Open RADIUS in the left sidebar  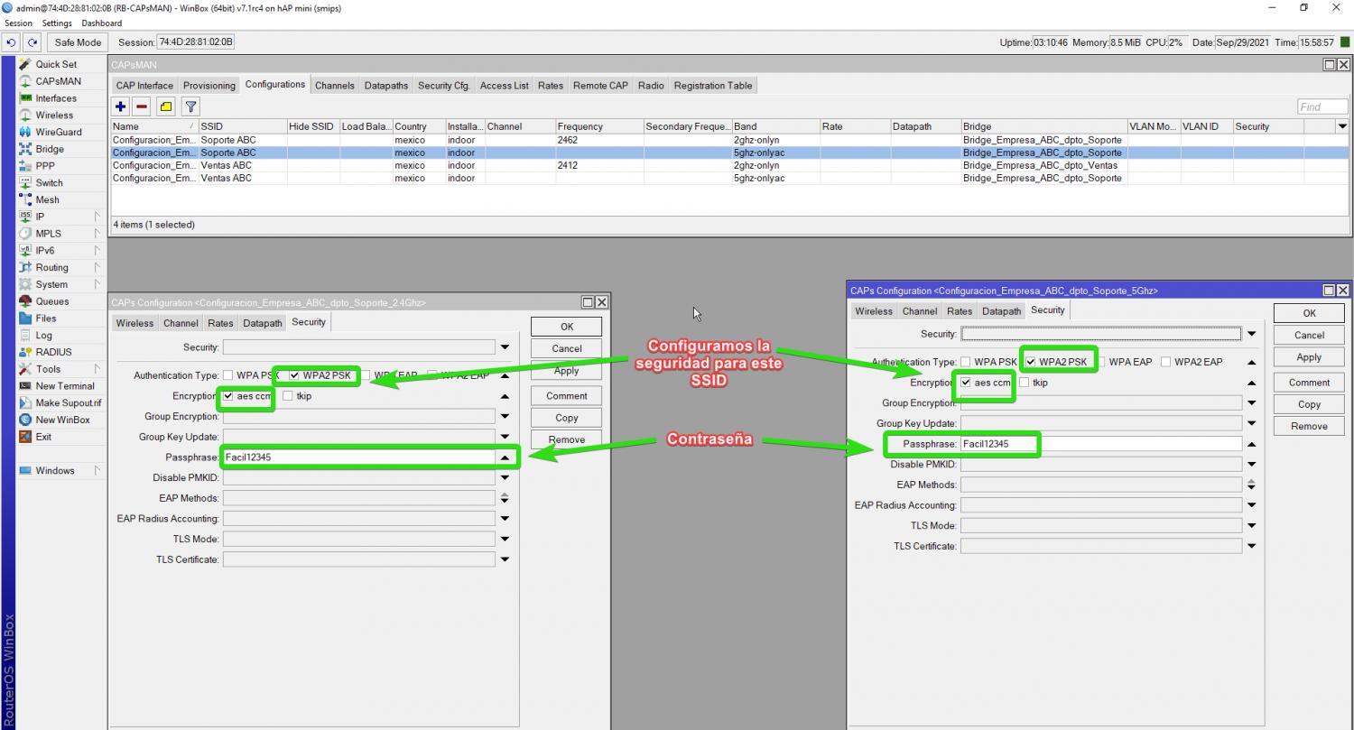(x=53, y=352)
